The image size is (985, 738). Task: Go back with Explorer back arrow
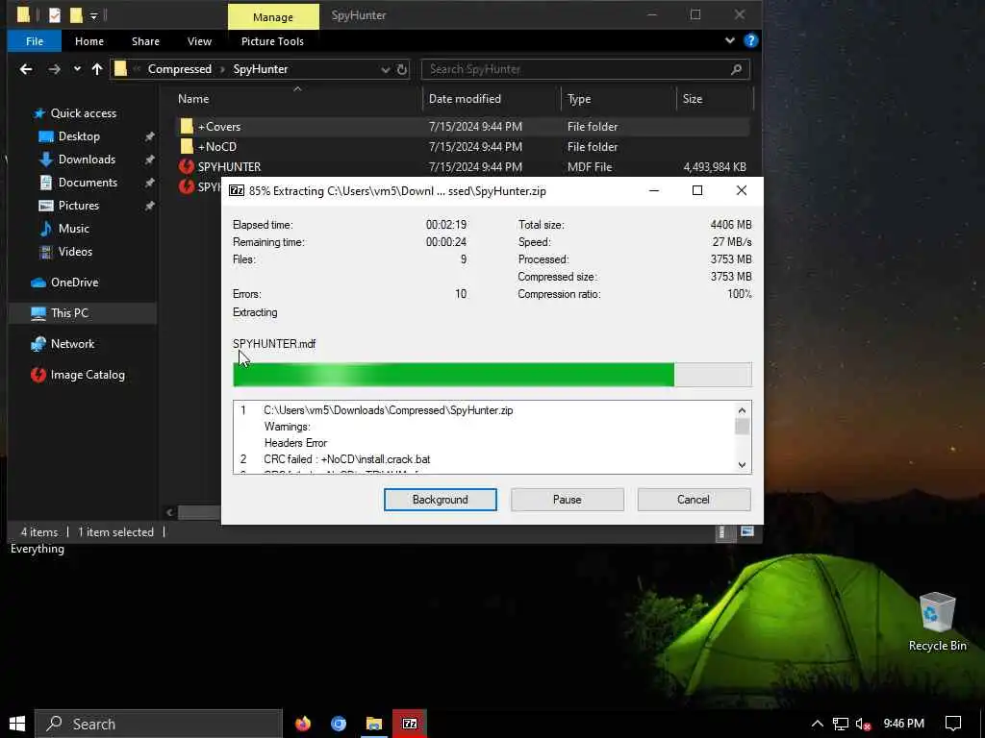click(x=26, y=69)
